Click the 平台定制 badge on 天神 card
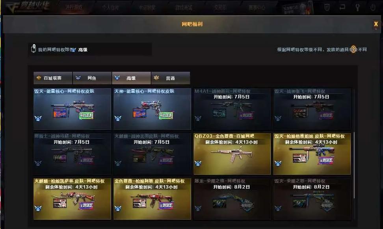 [x=166, y=115]
